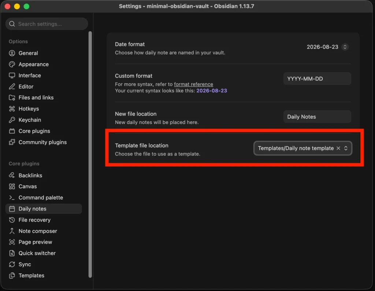Screen dimensions: 375x291
Task: Click the Note composer merge icon
Action: (12, 231)
